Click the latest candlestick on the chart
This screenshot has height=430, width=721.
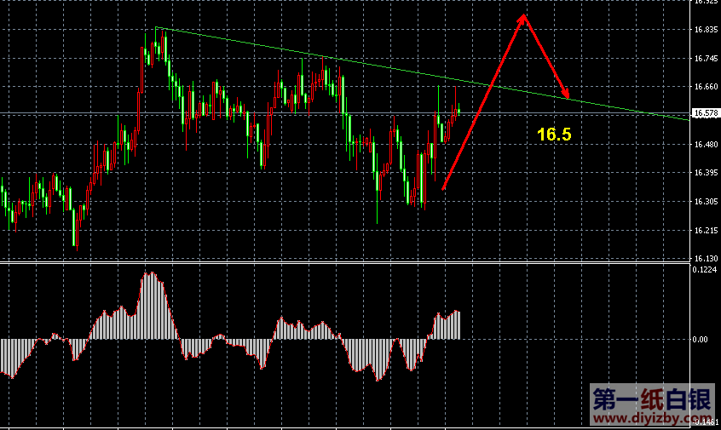coord(459,108)
